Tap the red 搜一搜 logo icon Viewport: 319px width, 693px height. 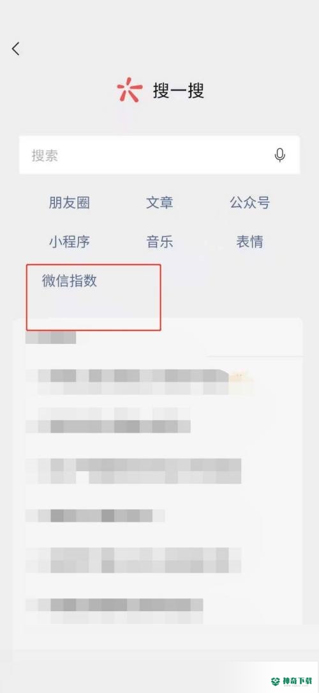tap(130, 90)
